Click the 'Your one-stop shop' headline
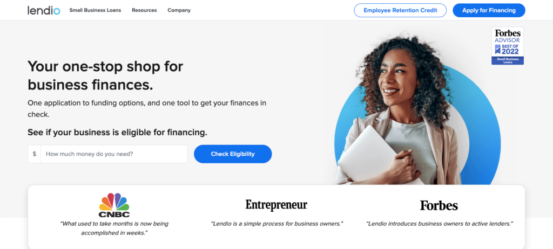The width and height of the screenshot is (553, 249). (105, 75)
